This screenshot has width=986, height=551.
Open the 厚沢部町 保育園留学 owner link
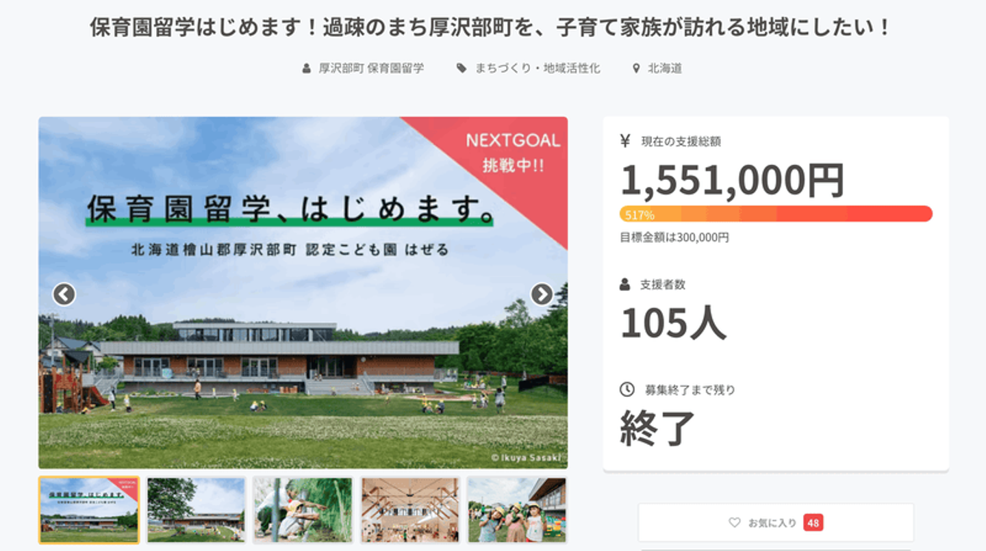pos(371,68)
